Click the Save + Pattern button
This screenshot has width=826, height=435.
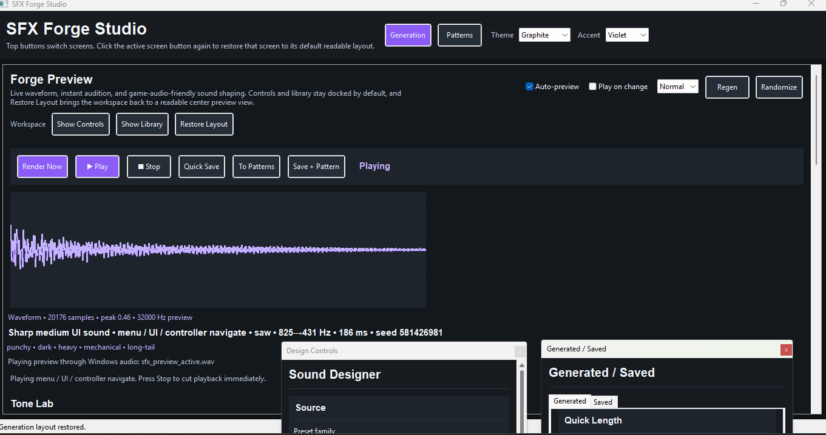point(316,167)
